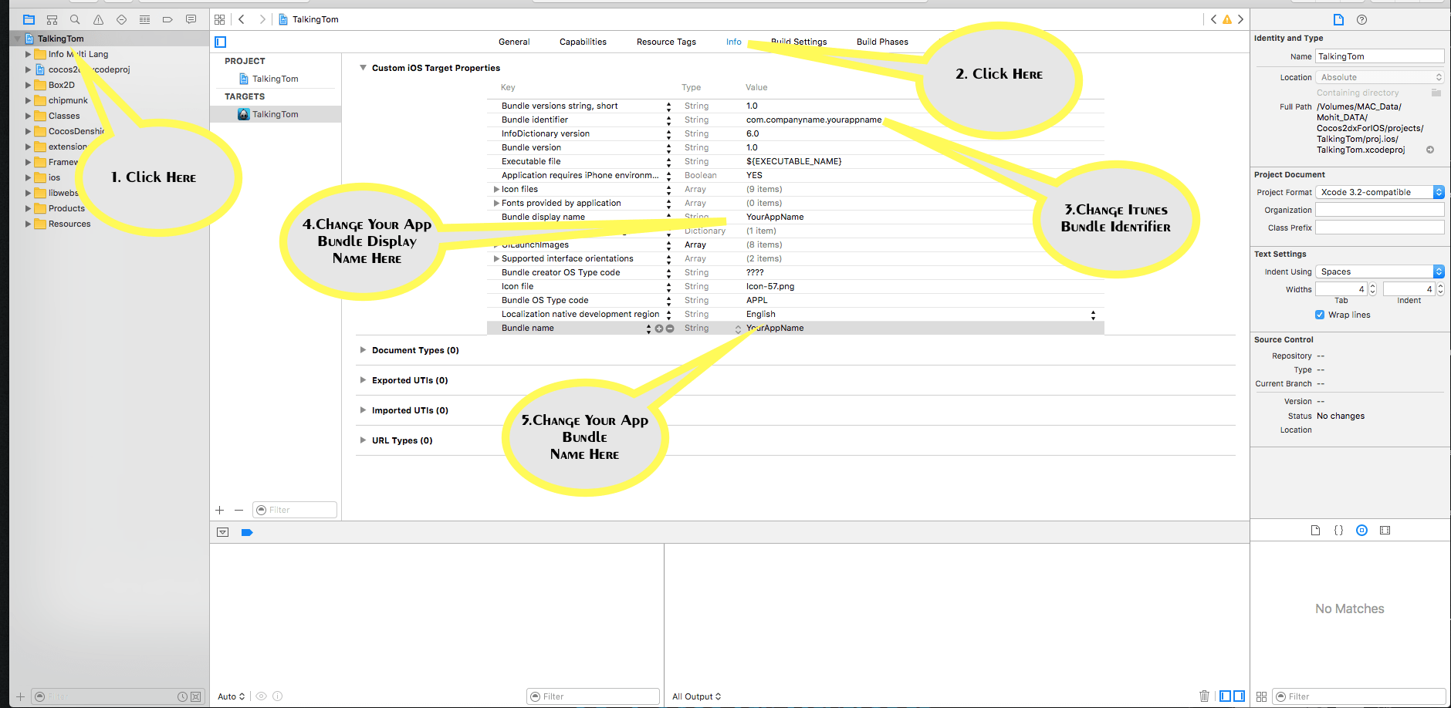The image size is (1451, 708).
Task: Show only the console pane
Action: pos(1239,696)
